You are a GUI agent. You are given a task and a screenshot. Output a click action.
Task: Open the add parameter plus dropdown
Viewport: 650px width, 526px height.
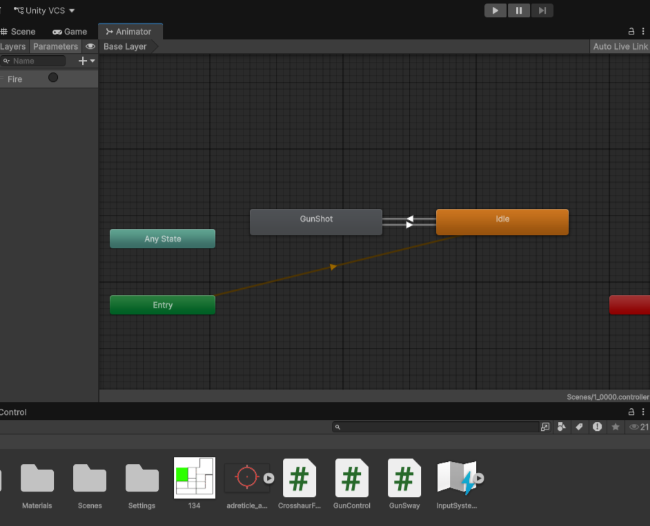[87, 61]
